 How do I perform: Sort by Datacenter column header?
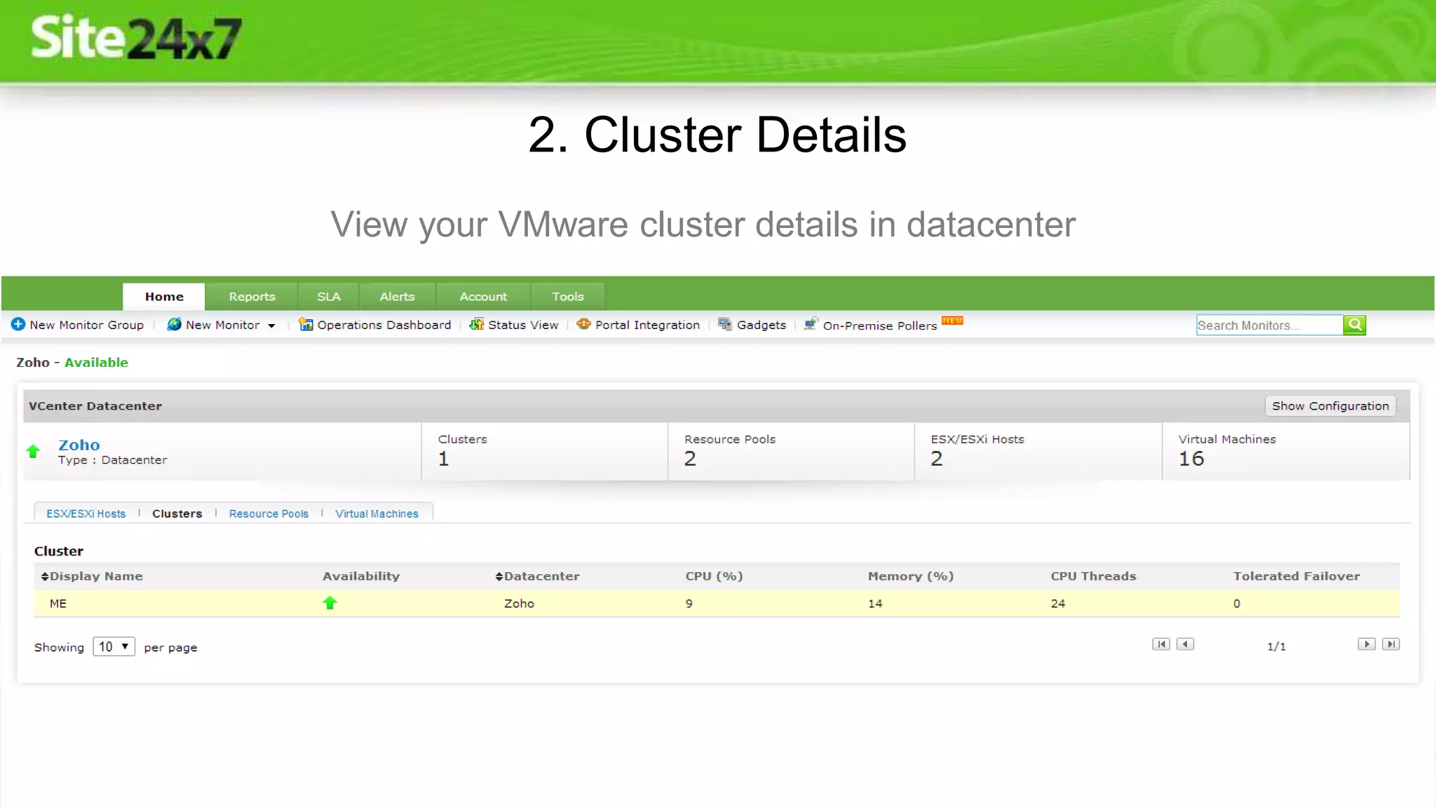pos(537,576)
